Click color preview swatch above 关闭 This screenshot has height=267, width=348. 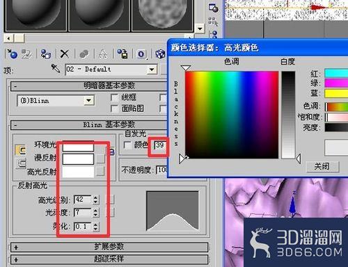336,147
